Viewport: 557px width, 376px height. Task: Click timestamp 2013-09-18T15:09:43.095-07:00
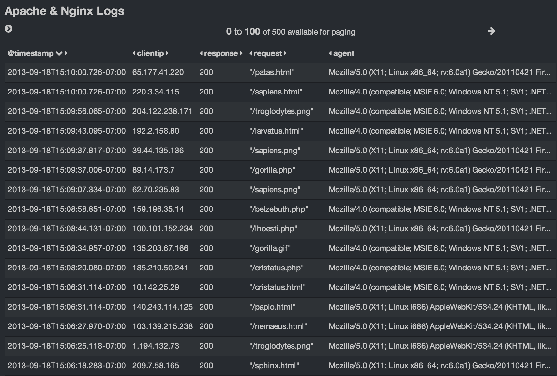click(67, 131)
